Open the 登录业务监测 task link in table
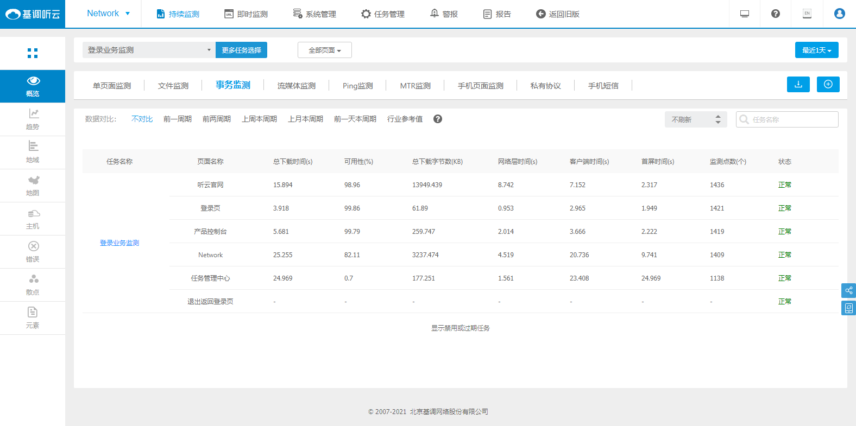 pos(119,243)
